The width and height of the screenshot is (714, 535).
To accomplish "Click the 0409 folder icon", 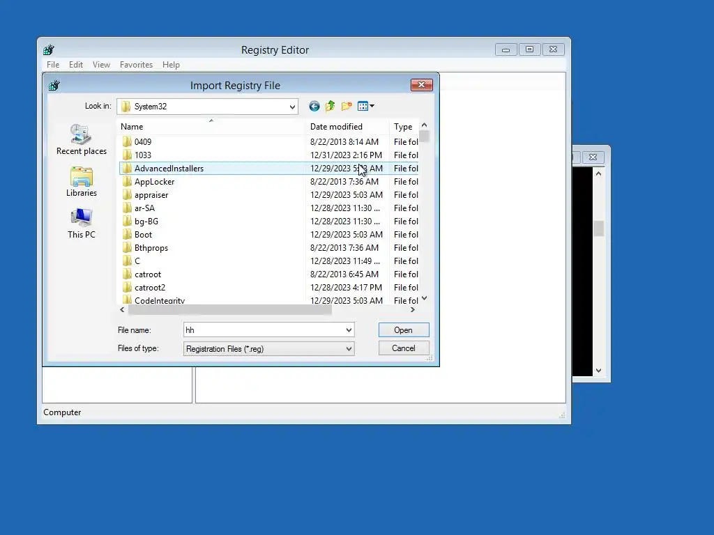I will 127,142.
